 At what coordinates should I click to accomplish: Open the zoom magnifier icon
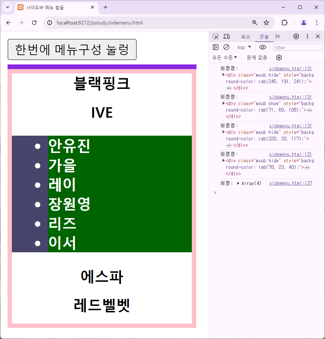click(x=254, y=23)
